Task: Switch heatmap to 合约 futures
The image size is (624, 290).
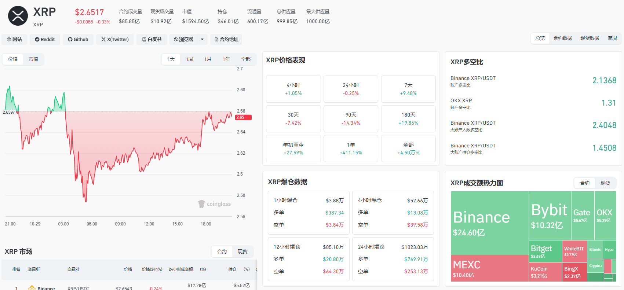Action: point(585,183)
